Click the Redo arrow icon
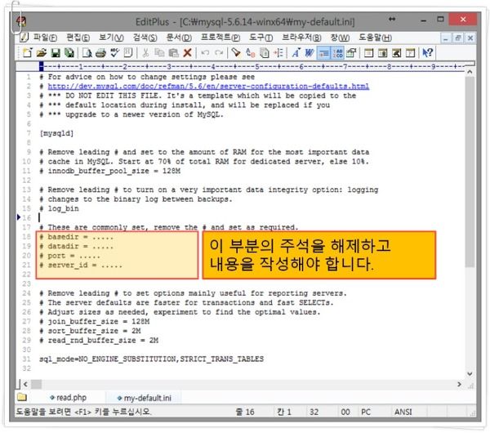Viewport: 490px width, 433px height. pyautogui.click(x=219, y=53)
